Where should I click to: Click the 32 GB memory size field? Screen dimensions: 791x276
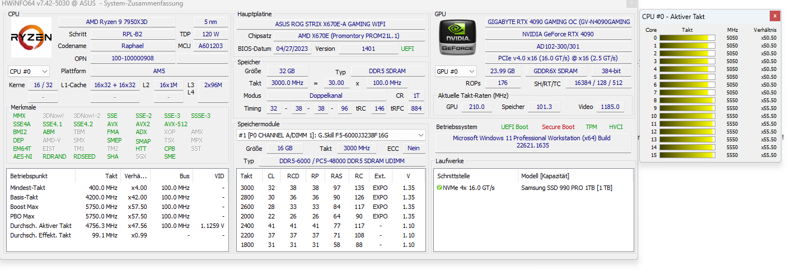(287, 72)
